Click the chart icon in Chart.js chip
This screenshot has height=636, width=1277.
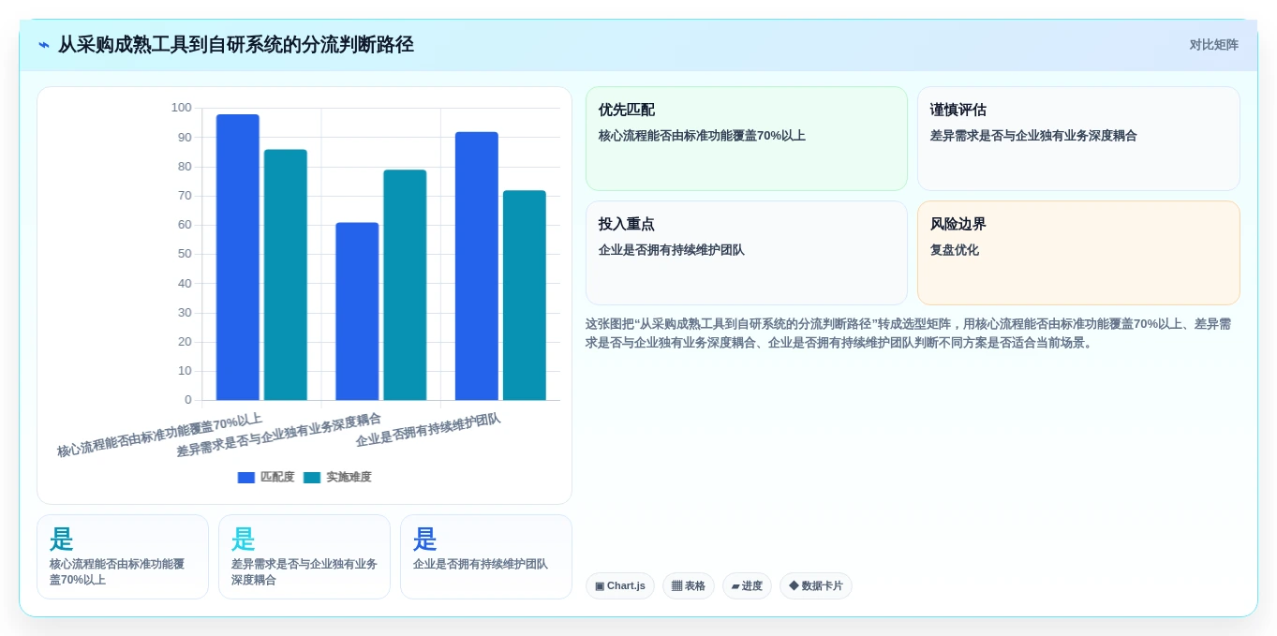click(x=600, y=586)
